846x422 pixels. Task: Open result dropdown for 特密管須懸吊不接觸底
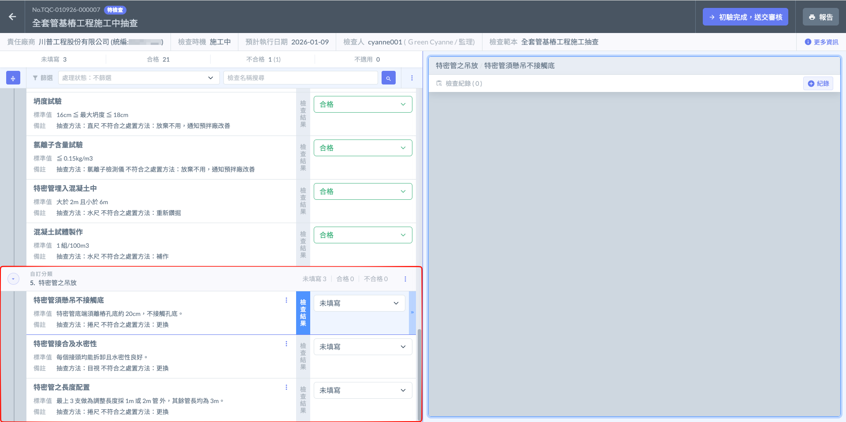point(359,303)
